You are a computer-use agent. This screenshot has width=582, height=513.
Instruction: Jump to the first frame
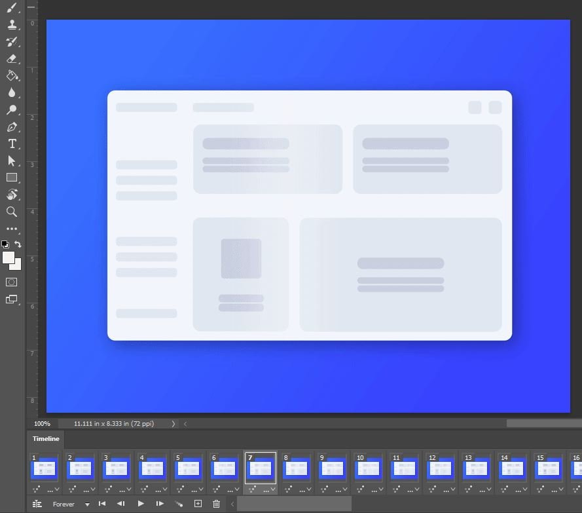102,504
